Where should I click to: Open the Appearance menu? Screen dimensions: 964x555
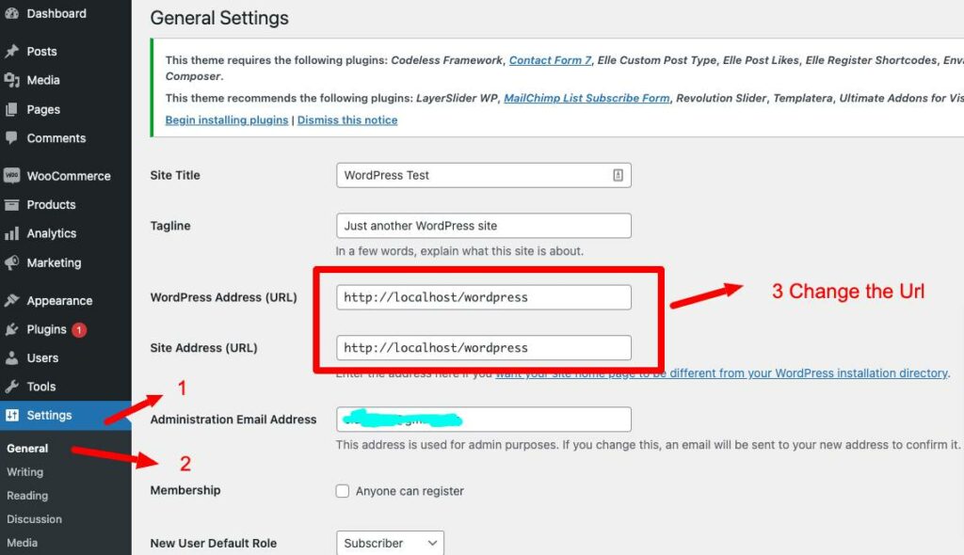[x=59, y=301]
